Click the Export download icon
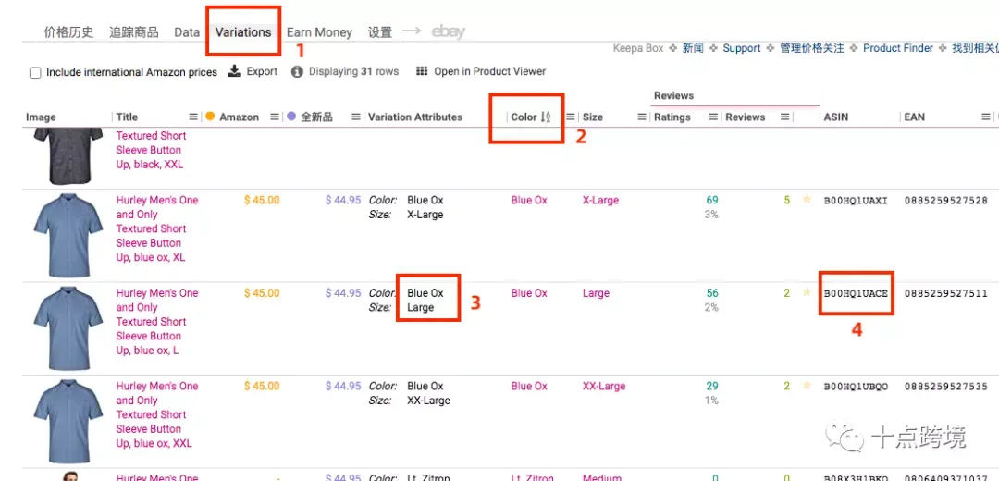The height and width of the screenshot is (481, 999). pyautogui.click(x=234, y=70)
